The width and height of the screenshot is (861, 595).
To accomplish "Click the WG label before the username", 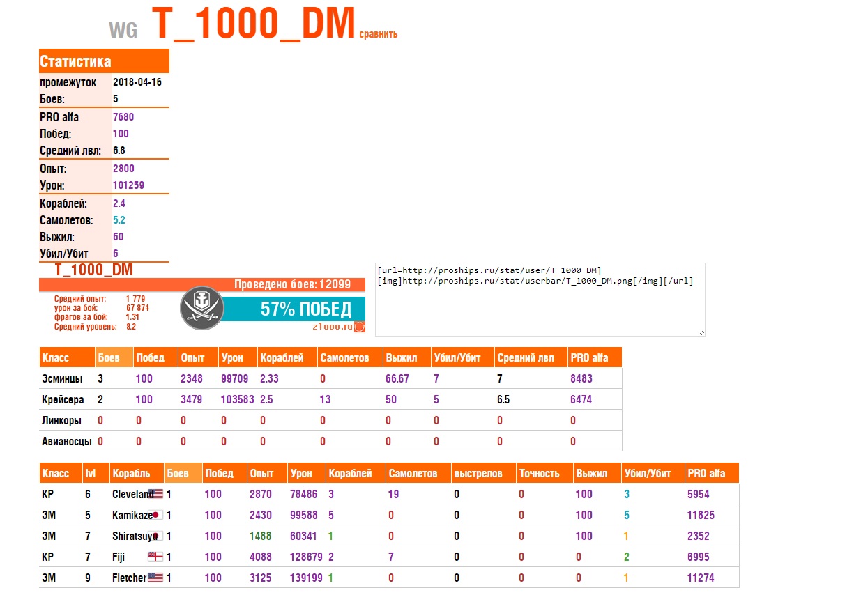I will [123, 30].
